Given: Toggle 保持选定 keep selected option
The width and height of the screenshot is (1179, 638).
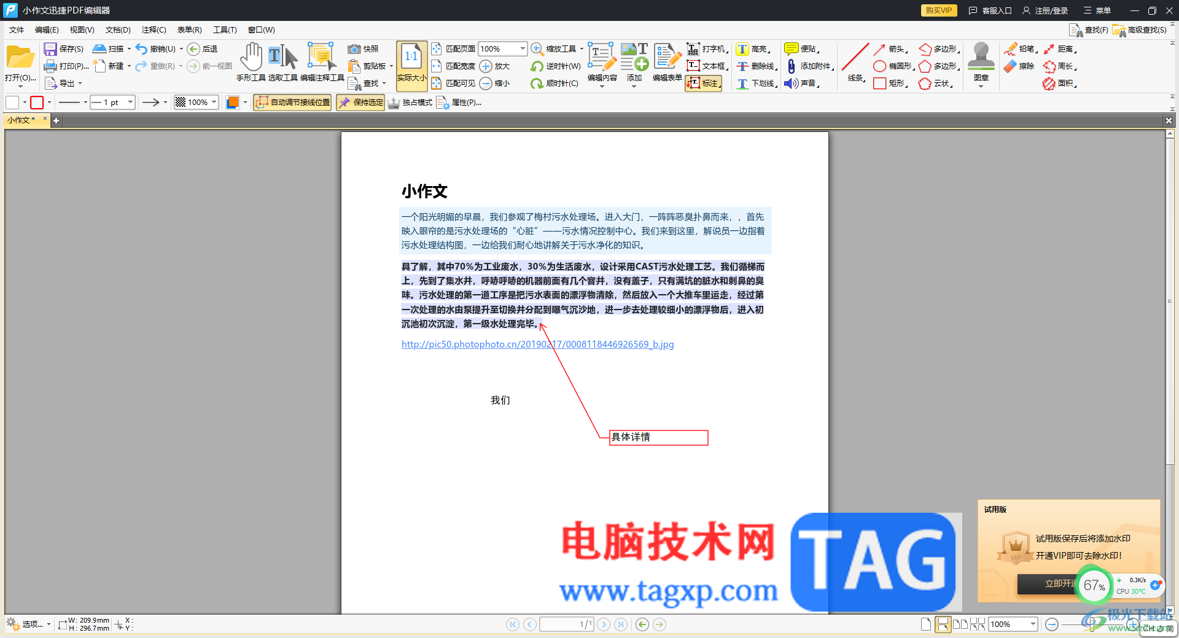Looking at the screenshot, I should [360, 103].
